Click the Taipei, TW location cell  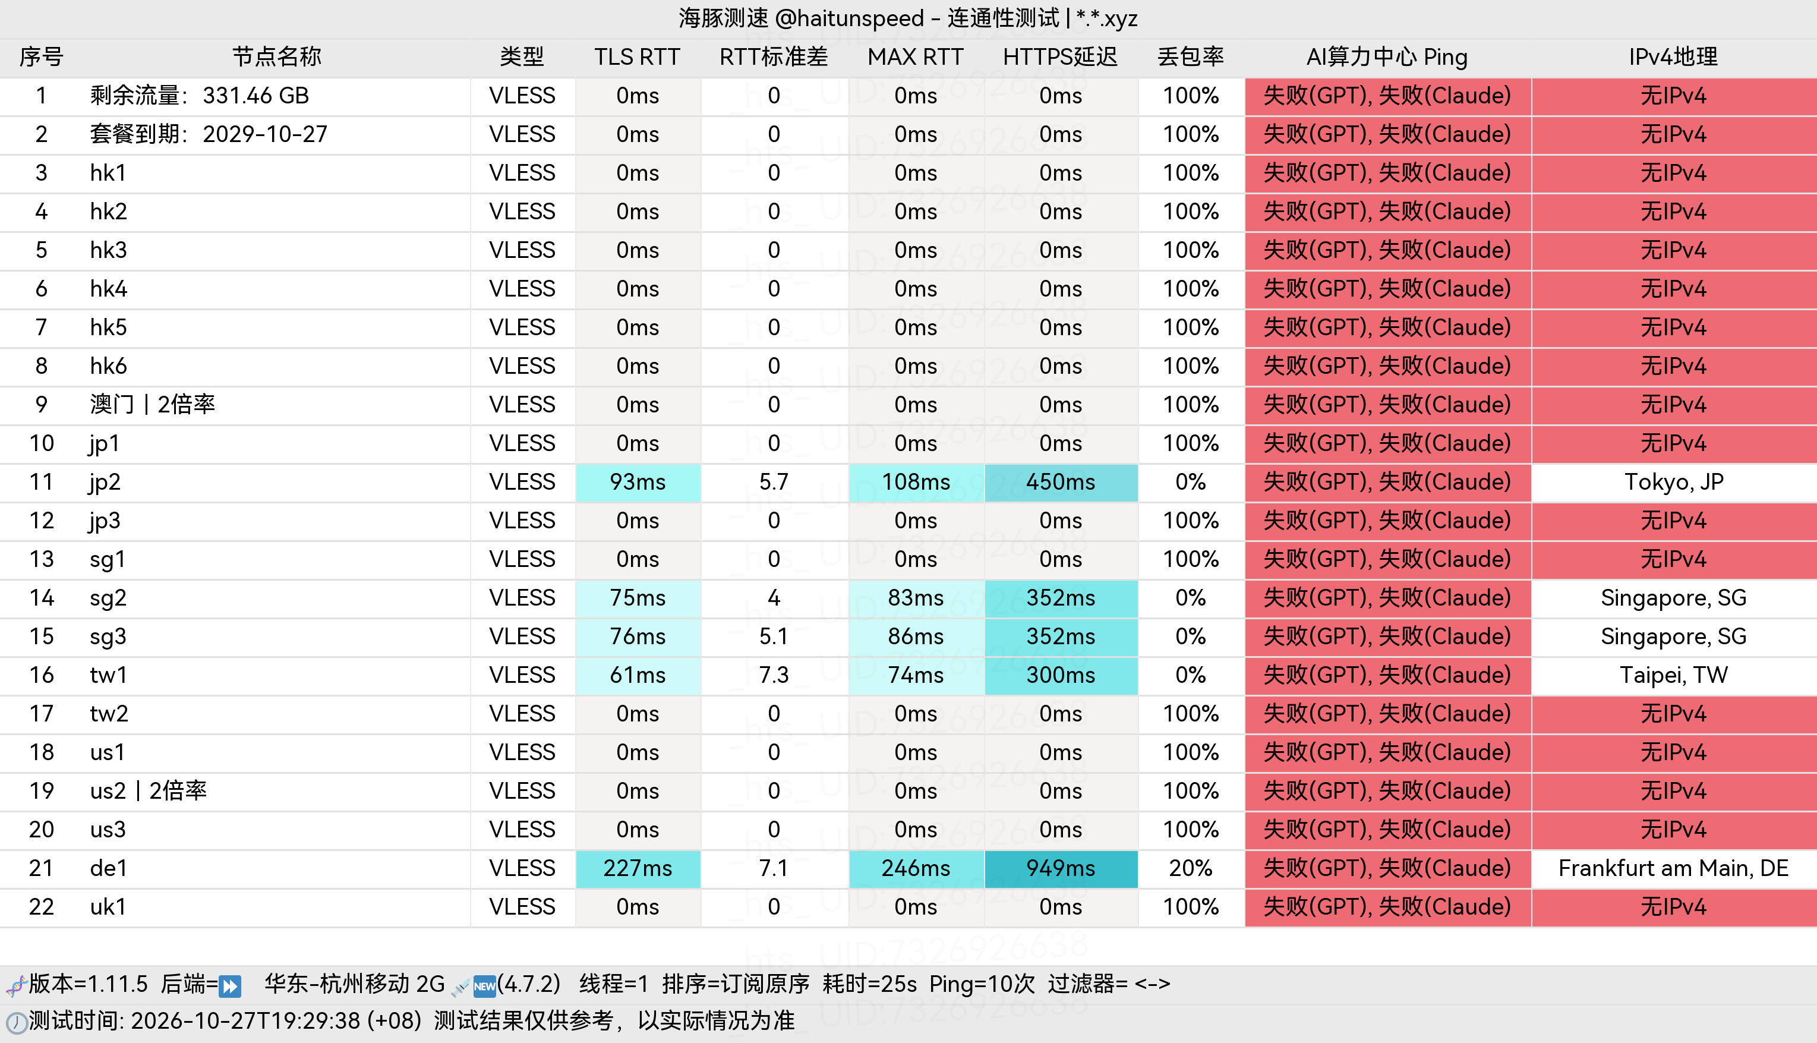pos(1674,676)
